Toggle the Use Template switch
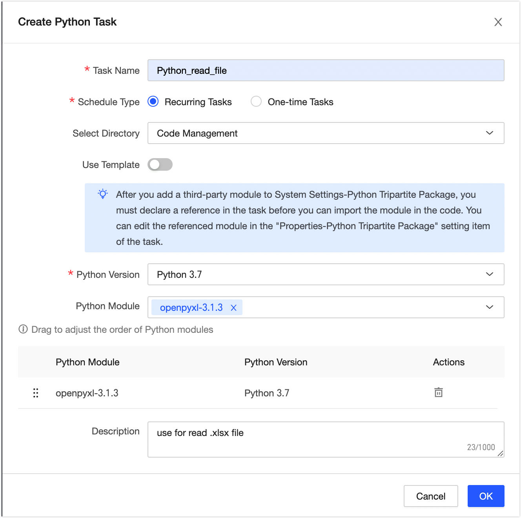This screenshot has width=521, height=518. pos(160,164)
